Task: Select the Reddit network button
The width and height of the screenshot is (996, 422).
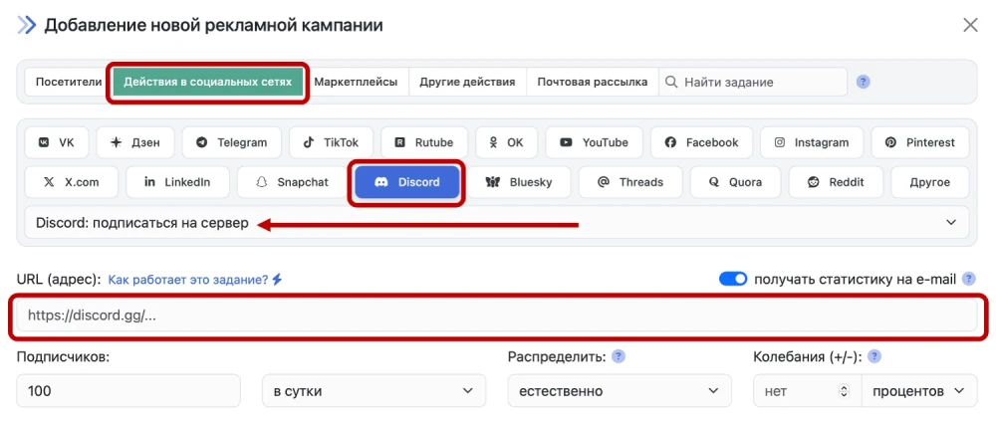Action: [x=835, y=182]
